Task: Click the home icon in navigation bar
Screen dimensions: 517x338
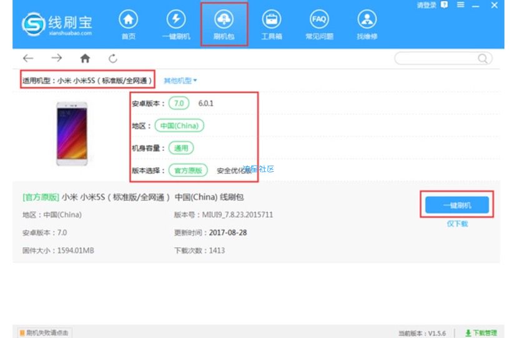Action: pos(85,58)
